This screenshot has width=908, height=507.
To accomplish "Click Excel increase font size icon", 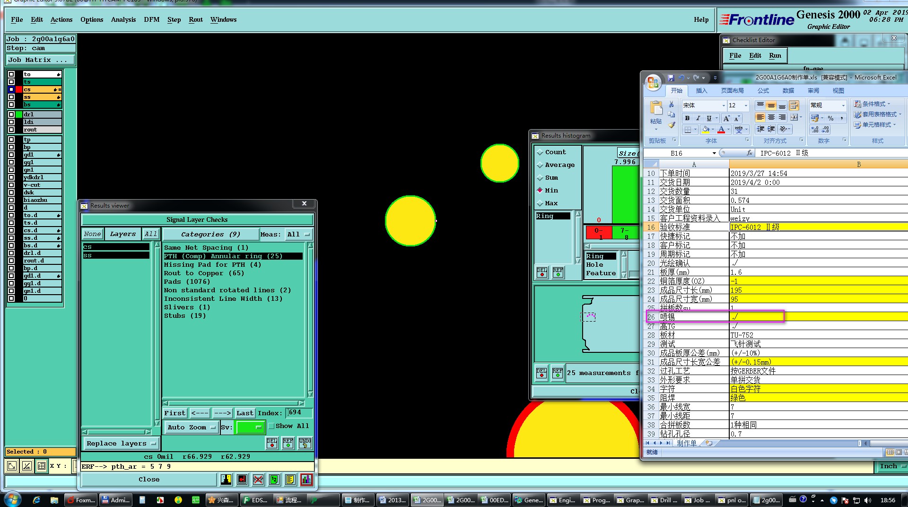I will 726,118.
